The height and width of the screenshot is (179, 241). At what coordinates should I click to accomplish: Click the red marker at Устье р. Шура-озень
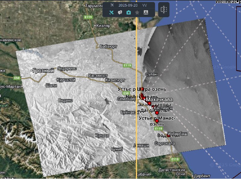(142, 89)
